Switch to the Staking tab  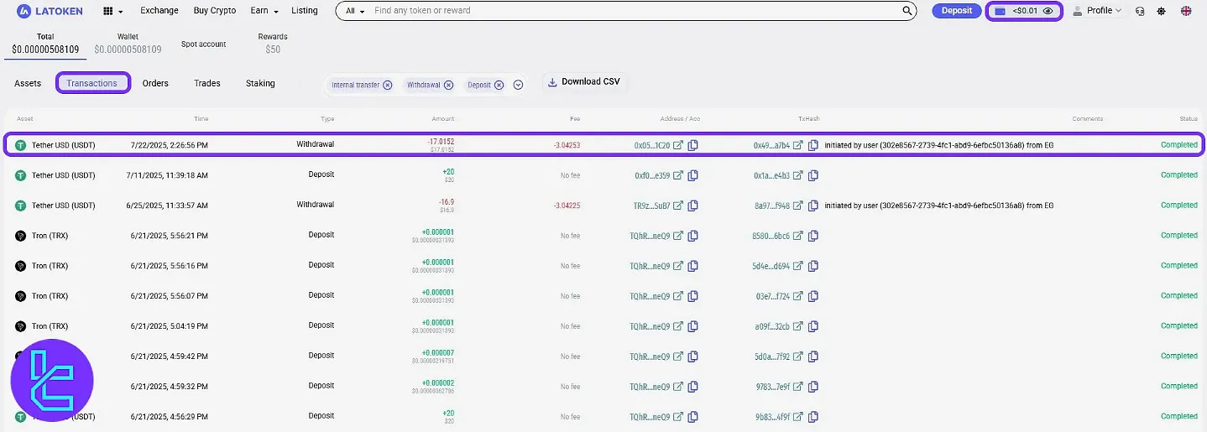pyautogui.click(x=260, y=83)
